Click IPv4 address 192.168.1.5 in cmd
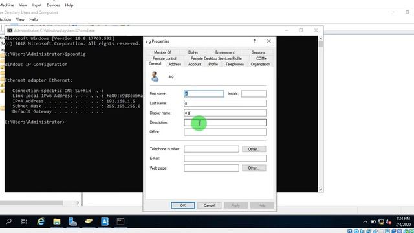This screenshot has width=414, height=233. point(121,101)
